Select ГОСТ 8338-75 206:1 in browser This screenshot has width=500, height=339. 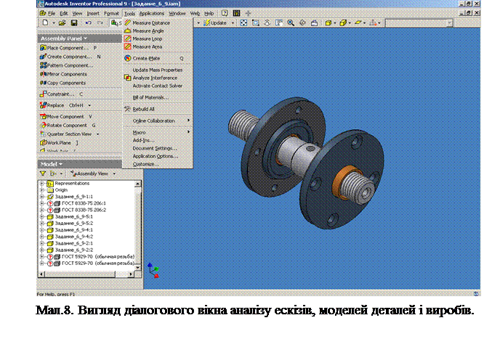84,203
